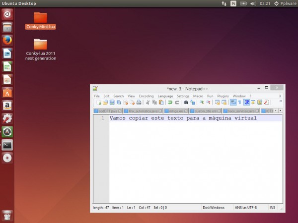This screenshot has height=223, width=298.
Task: Open the Search menu
Action: (118, 96)
